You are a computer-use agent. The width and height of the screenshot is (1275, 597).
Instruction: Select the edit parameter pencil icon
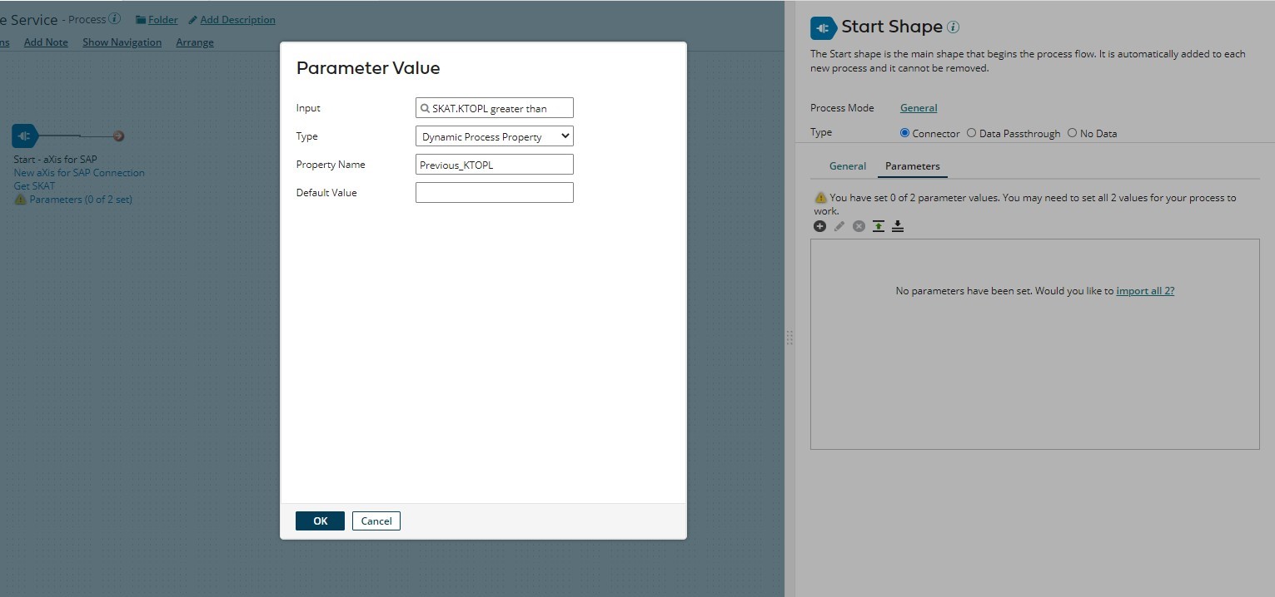pos(839,225)
